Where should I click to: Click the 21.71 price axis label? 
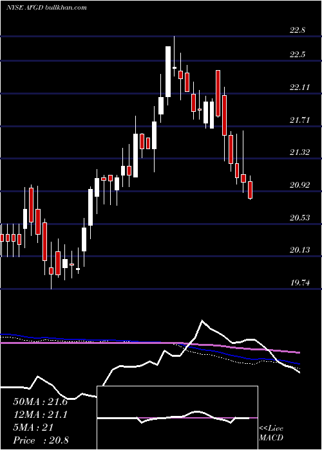[299, 120]
